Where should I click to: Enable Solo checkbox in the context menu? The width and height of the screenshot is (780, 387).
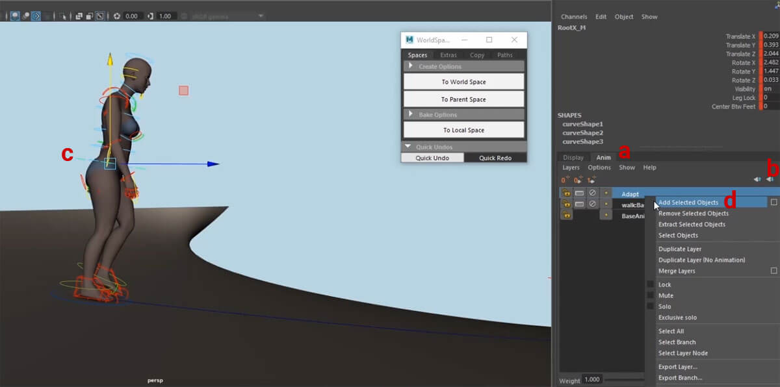pos(650,306)
